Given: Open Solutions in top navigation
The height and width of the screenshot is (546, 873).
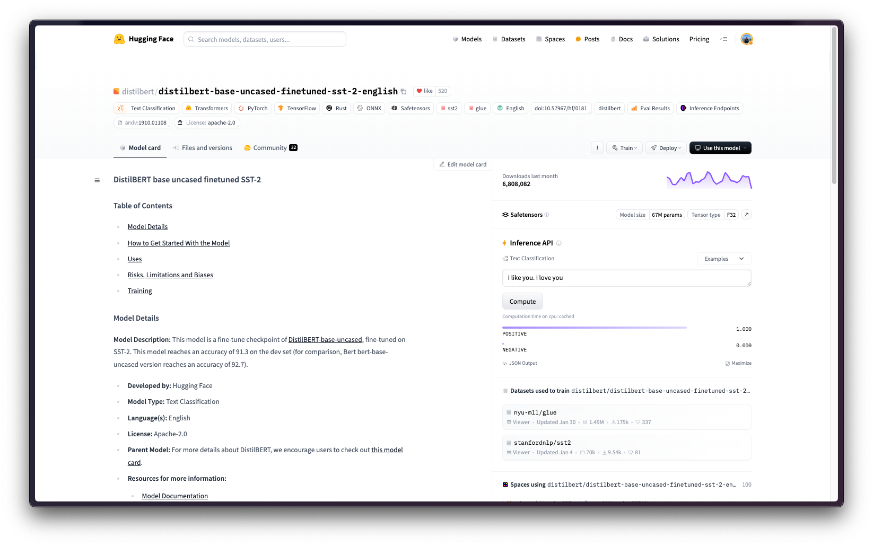Looking at the screenshot, I should (x=661, y=39).
